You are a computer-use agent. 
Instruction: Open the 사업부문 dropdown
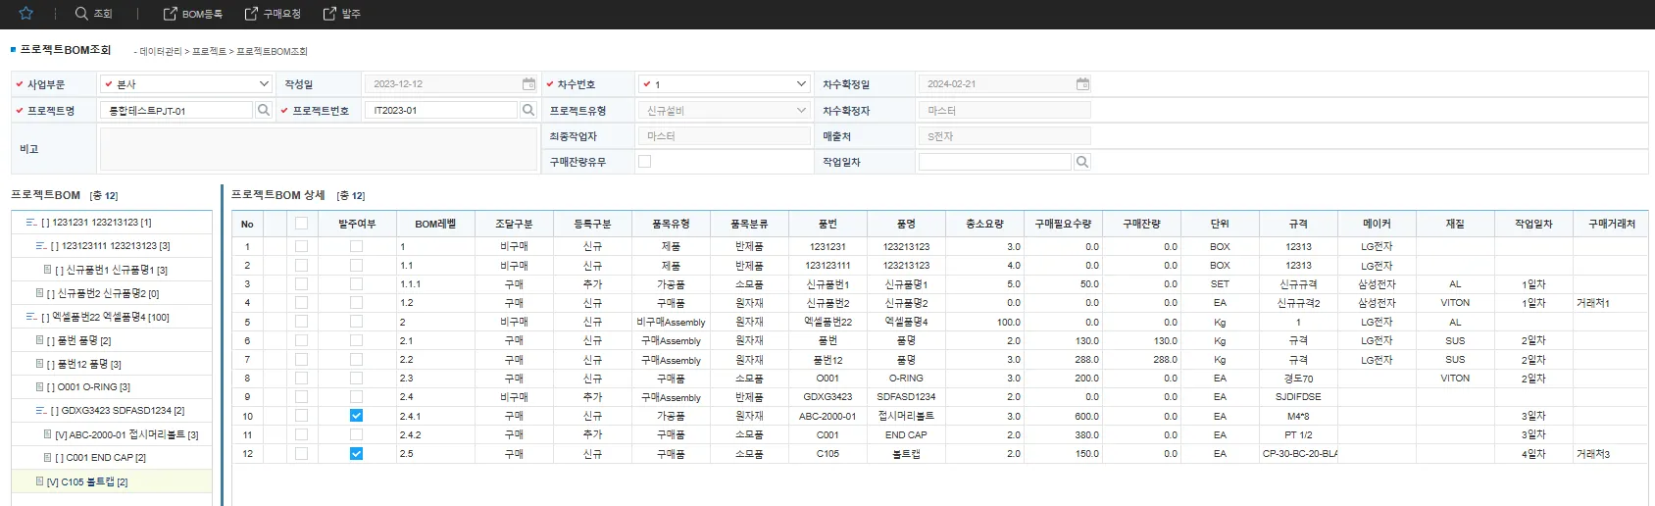(x=185, y=84)
